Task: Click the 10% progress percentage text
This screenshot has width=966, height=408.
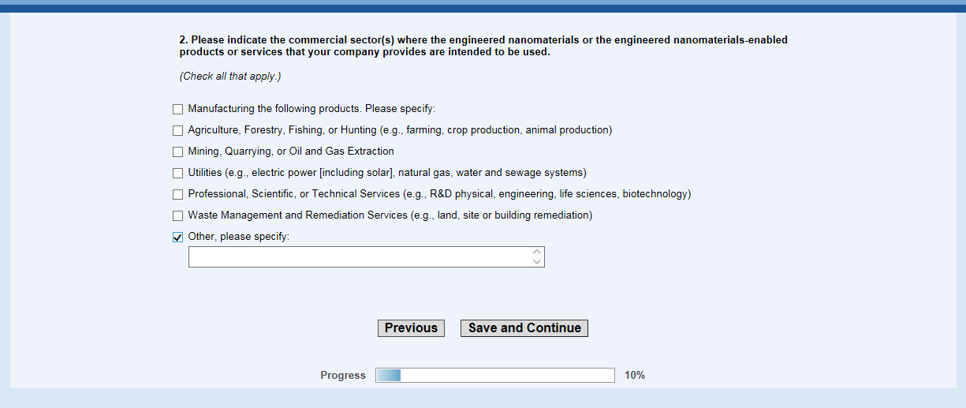Action: [x=635, y=376]
